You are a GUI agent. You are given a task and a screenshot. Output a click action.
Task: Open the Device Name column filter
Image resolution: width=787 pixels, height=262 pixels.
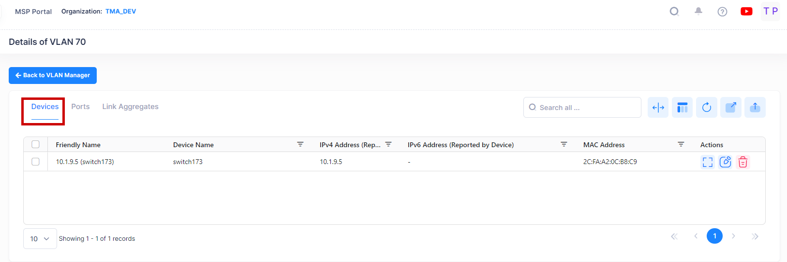click(x=300, y=144)
